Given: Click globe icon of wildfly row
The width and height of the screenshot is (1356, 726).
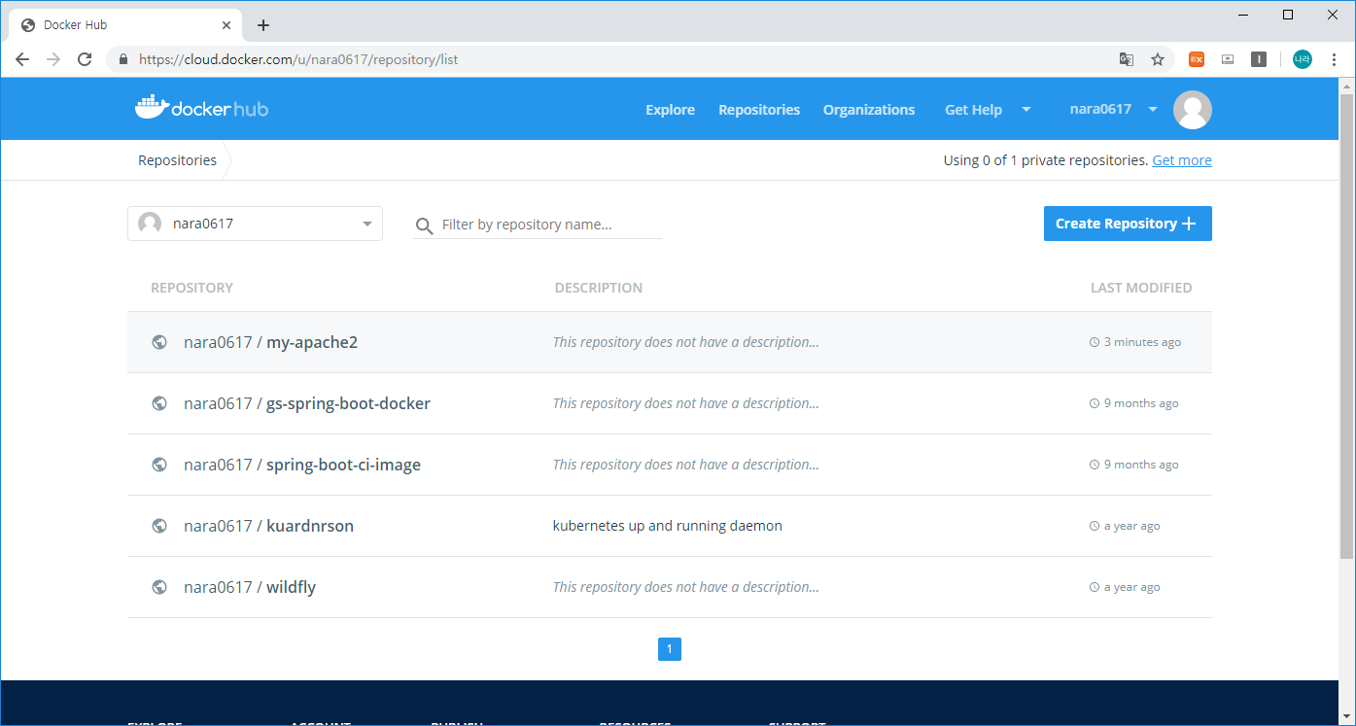Looking at the screenshot, I should click(x=159, y=587).
